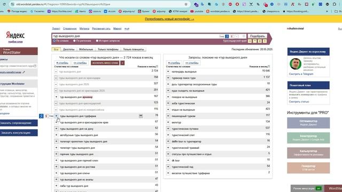Screen dimensions: 342x192
Task: Click the blue Google icon in search field
Action: tap(227, 36)
